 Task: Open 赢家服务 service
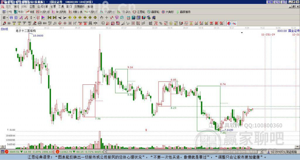(183, 12)
